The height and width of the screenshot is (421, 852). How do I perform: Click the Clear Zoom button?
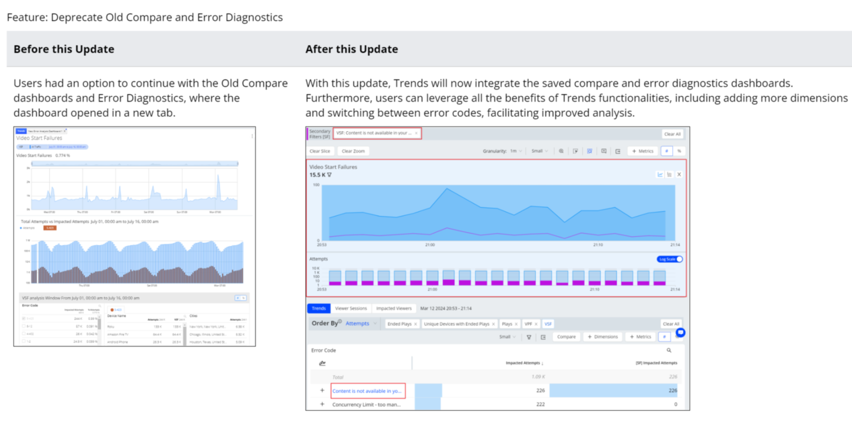coord(352,151)
